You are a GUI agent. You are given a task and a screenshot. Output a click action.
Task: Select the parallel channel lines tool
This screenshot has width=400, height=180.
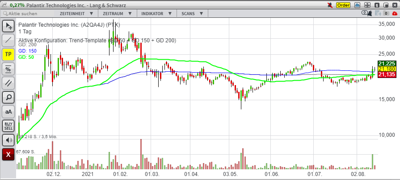(8, 83)
